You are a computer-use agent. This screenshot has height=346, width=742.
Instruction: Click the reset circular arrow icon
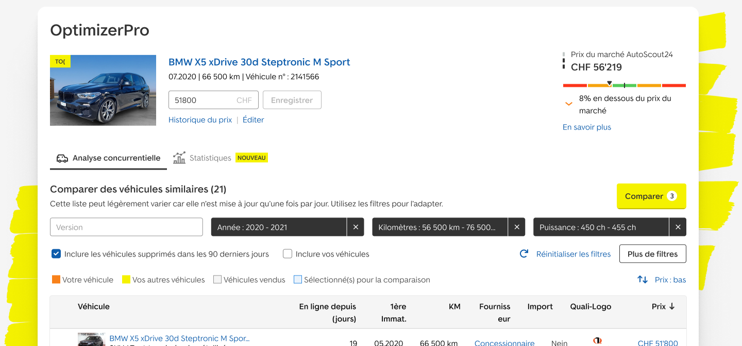tap(524, 254)
